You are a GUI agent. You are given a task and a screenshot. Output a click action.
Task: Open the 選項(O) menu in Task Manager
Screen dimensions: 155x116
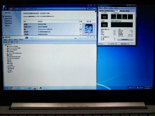tap(106, 8)
